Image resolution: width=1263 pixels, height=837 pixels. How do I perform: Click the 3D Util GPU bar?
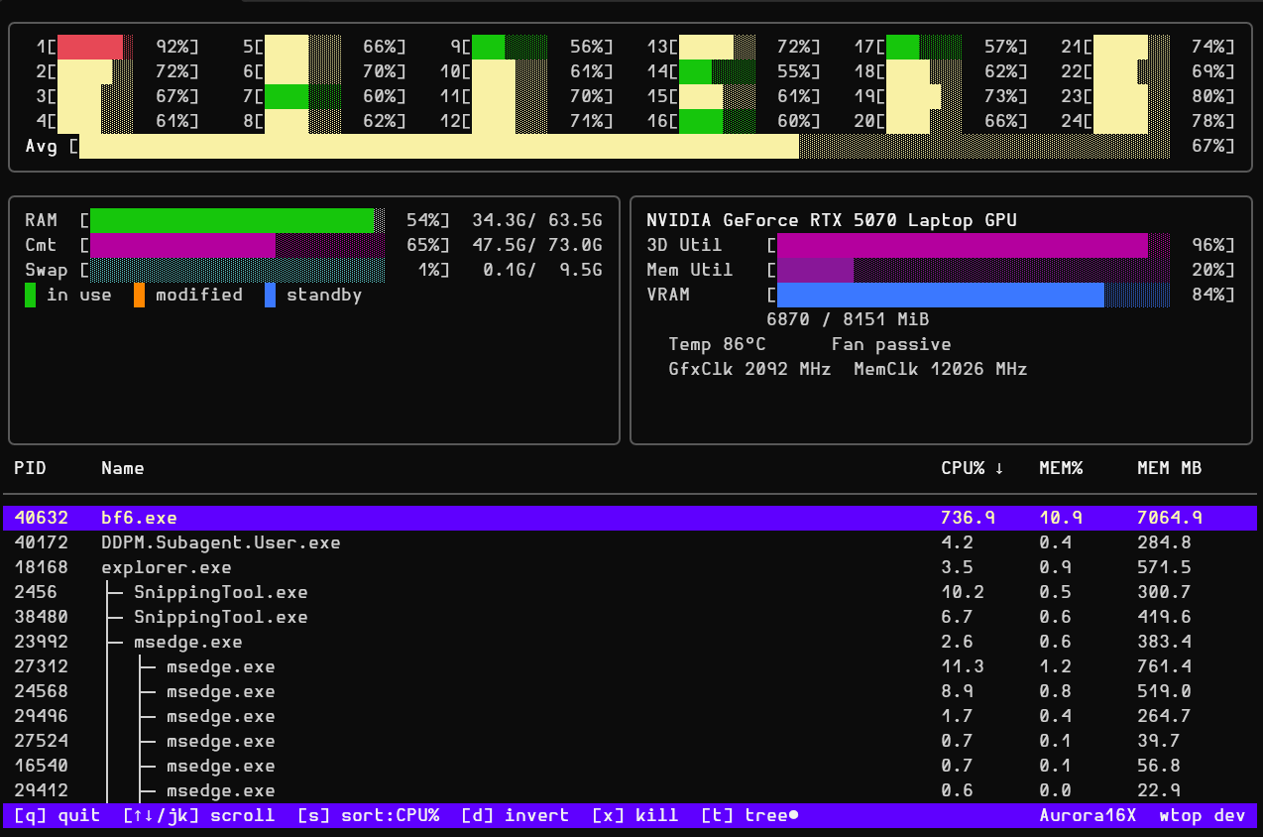point(974,245)
